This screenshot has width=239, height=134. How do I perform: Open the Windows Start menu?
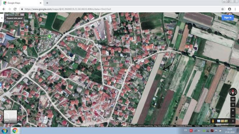(x=4, y=131)
